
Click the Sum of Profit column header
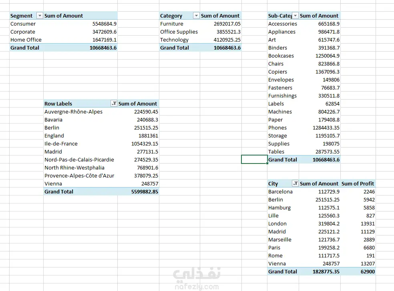point(358,183)
